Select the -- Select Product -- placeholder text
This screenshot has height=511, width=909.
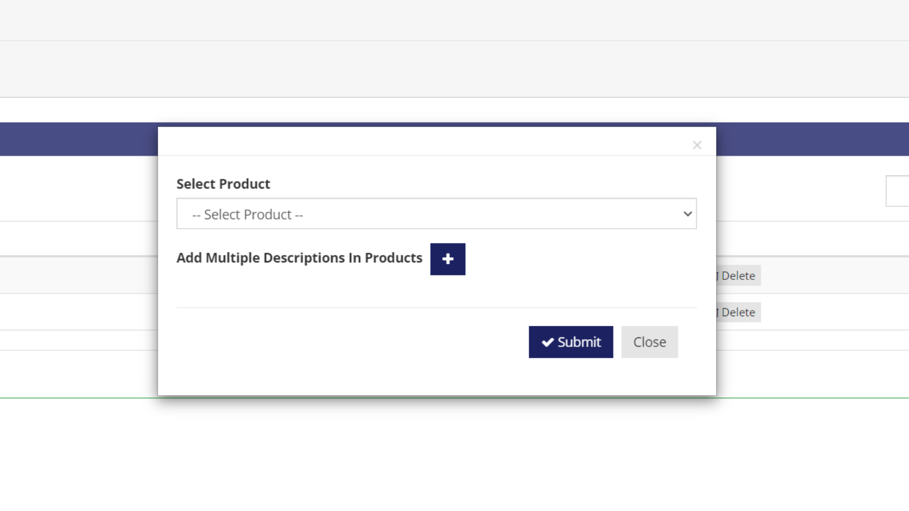[247, 214]
